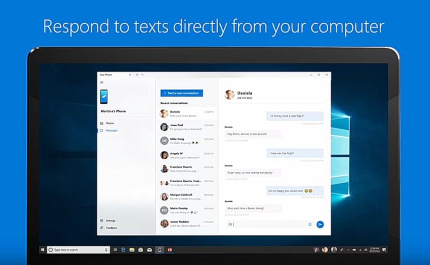Add a new tab with the plus icon

137,75
